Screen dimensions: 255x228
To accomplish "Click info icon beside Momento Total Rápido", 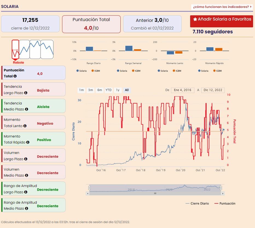I will pyautogui.click(x=28, y=142).
